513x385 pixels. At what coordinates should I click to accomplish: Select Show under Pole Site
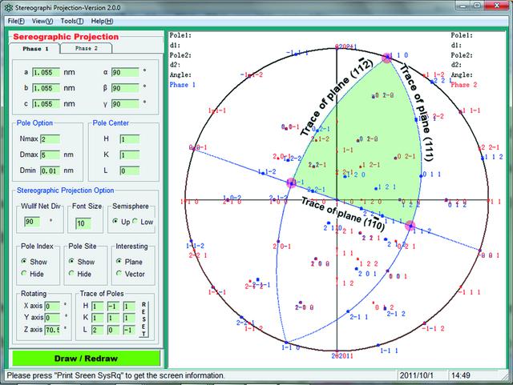[71, 261]
